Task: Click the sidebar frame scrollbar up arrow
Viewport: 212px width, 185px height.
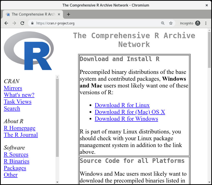Action: (x=57, y=77)
